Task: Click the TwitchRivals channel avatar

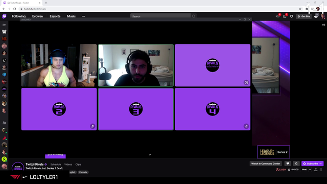Action: (18, 167)
